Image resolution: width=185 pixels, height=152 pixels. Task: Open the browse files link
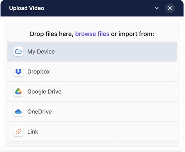point(92,34)
